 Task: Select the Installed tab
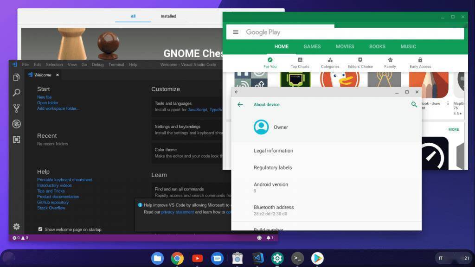pyautogui.click(x=168, y=16)
